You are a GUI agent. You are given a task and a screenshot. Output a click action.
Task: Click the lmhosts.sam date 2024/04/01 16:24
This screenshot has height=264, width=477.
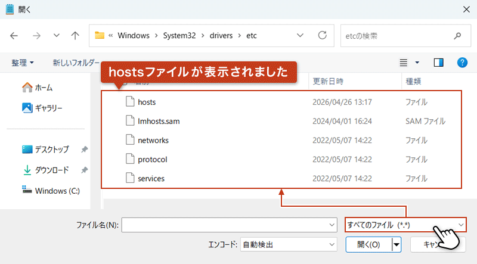tap(342, 121)
